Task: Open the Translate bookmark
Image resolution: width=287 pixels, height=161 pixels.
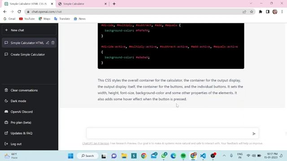Action: pyautogui.click(x=62, y=19)
